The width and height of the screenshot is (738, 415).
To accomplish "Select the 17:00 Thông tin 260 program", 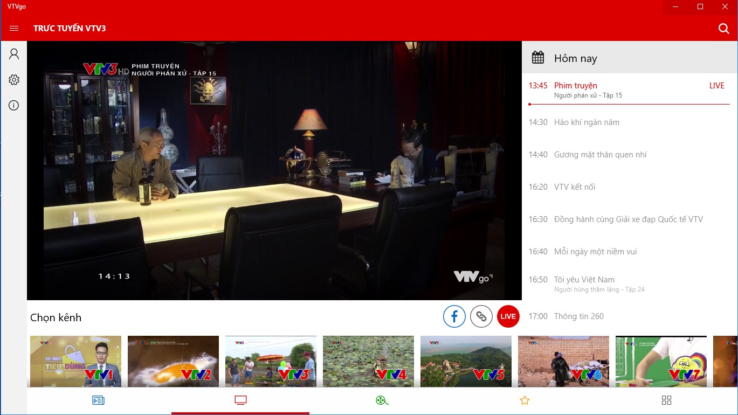I will click(x=629, y=316).
